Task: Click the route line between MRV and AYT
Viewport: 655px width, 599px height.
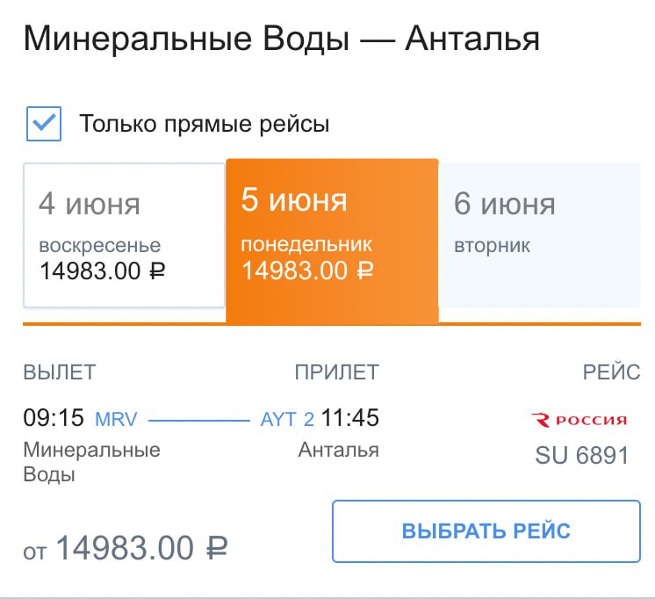Action: [198, 420]
